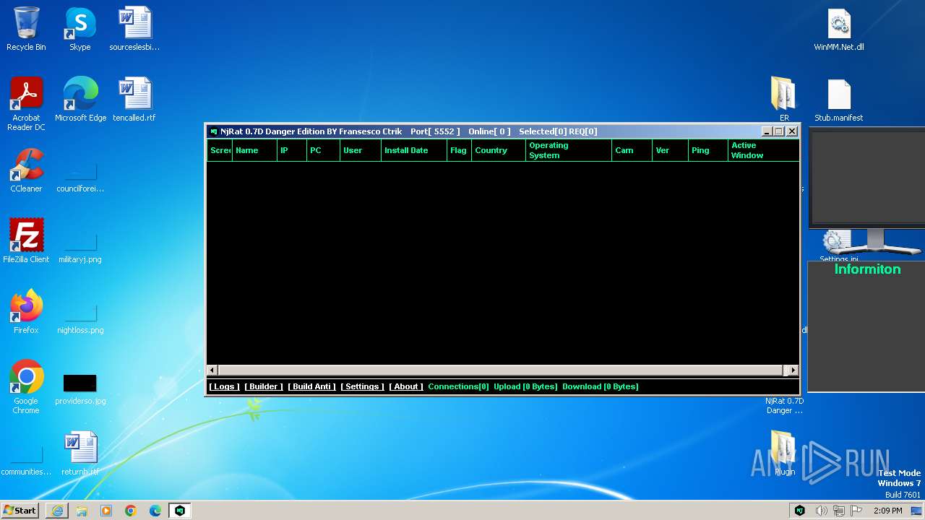
Task: Open the Plugin folder on desktop
Action: click(x=784, y=454)
